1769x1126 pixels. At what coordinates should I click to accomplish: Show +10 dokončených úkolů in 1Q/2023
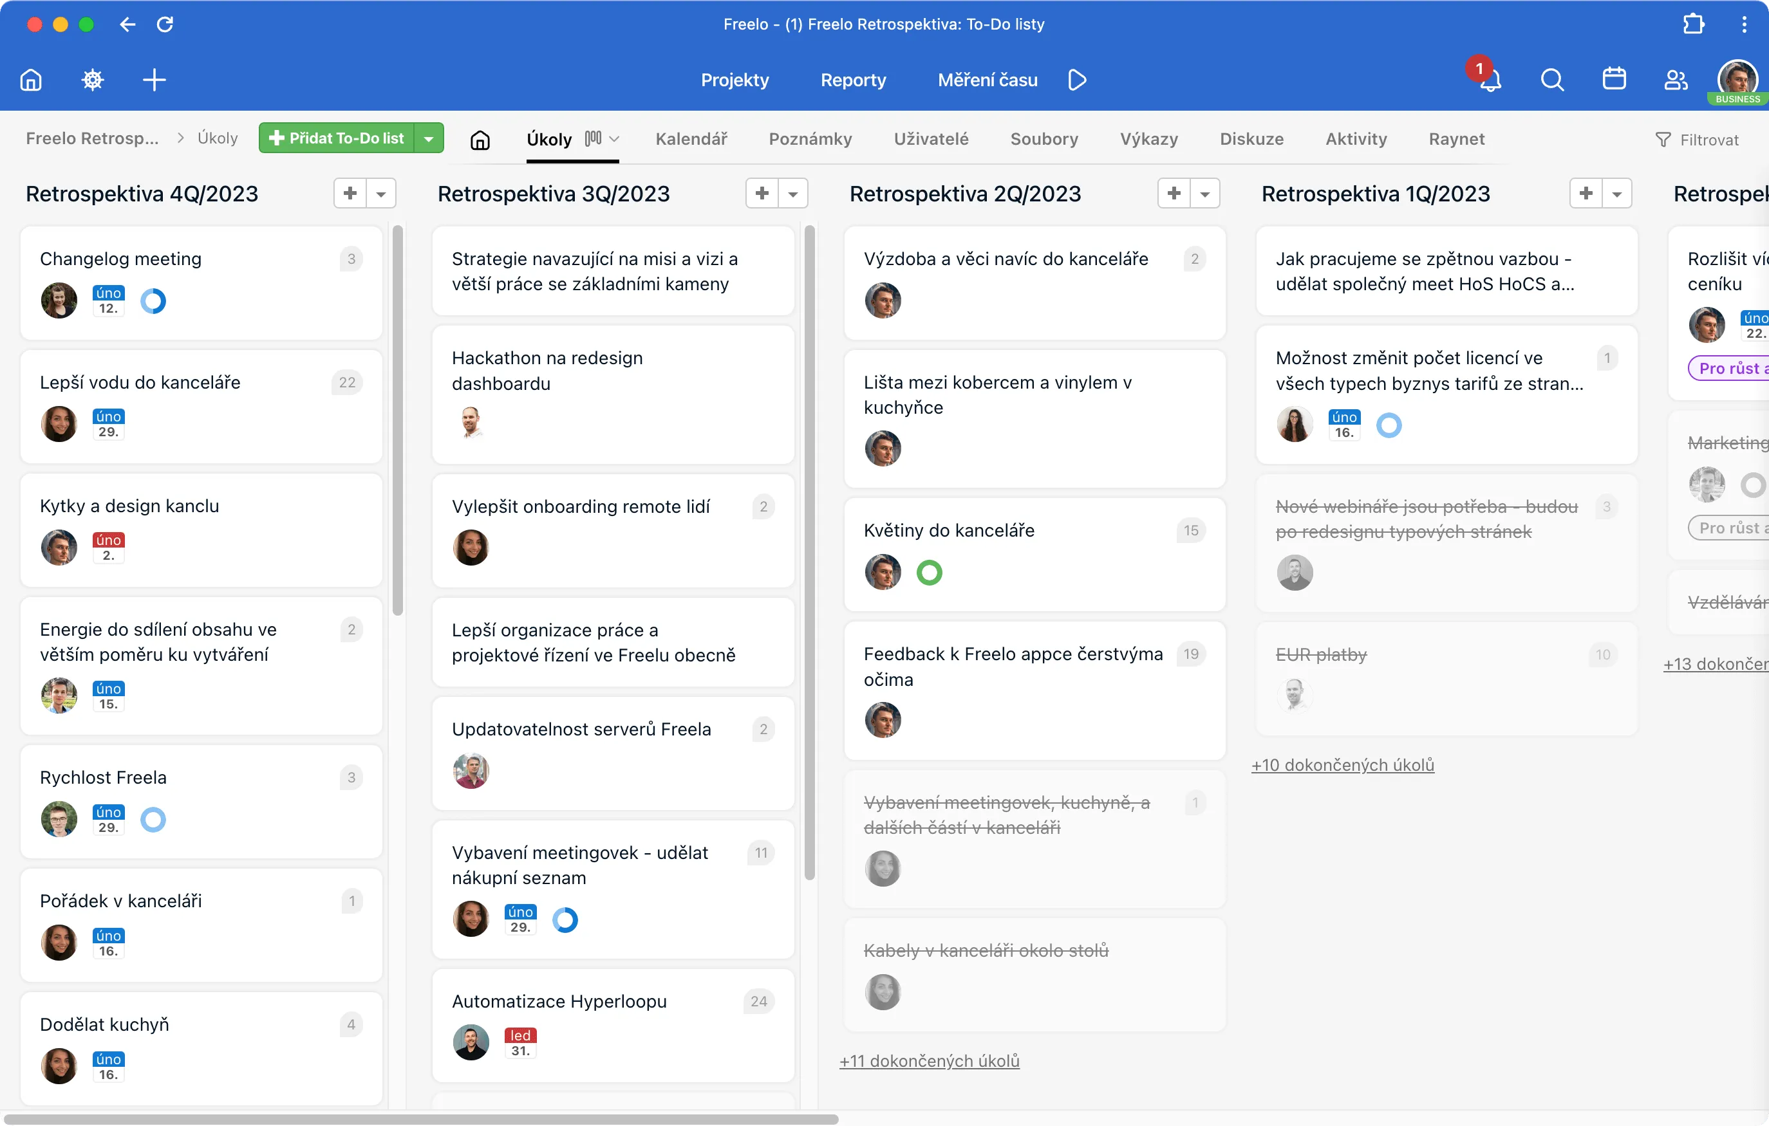point(1342,764)
